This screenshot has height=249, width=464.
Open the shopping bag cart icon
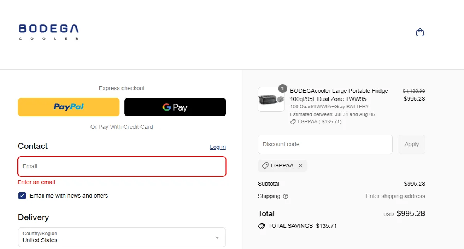coord(420,32)
